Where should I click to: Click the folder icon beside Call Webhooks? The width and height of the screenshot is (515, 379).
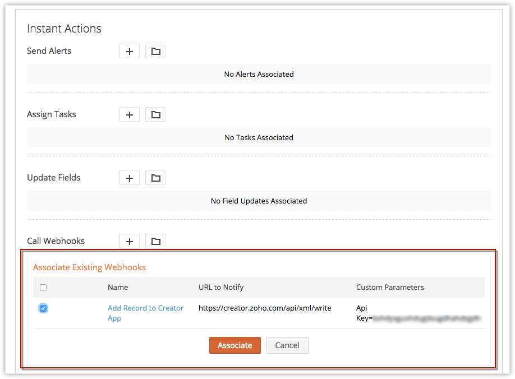pos(155,242)
